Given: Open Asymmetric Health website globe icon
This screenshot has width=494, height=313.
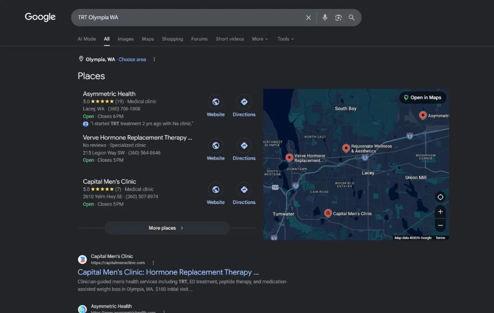Looking at the screenshot, I should point(216,102).
